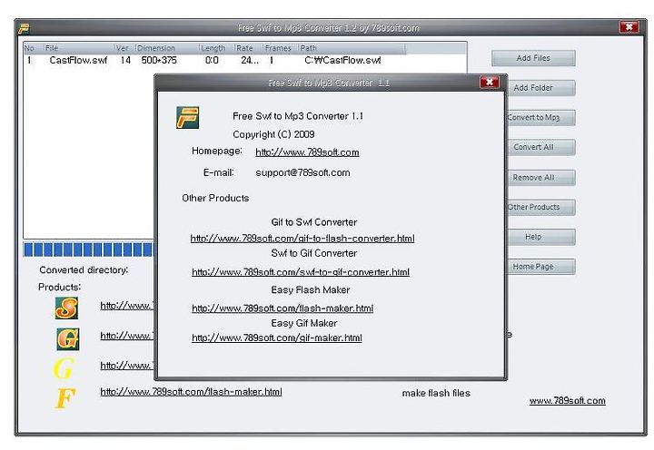The height and width of the screenshot is (450, 654).
Task: Click the Dimension column header
Action: 168,48
